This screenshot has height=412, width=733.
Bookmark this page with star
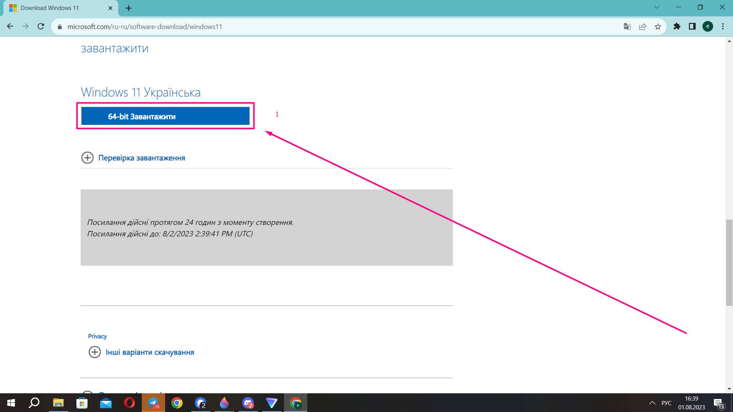[658, 27]
